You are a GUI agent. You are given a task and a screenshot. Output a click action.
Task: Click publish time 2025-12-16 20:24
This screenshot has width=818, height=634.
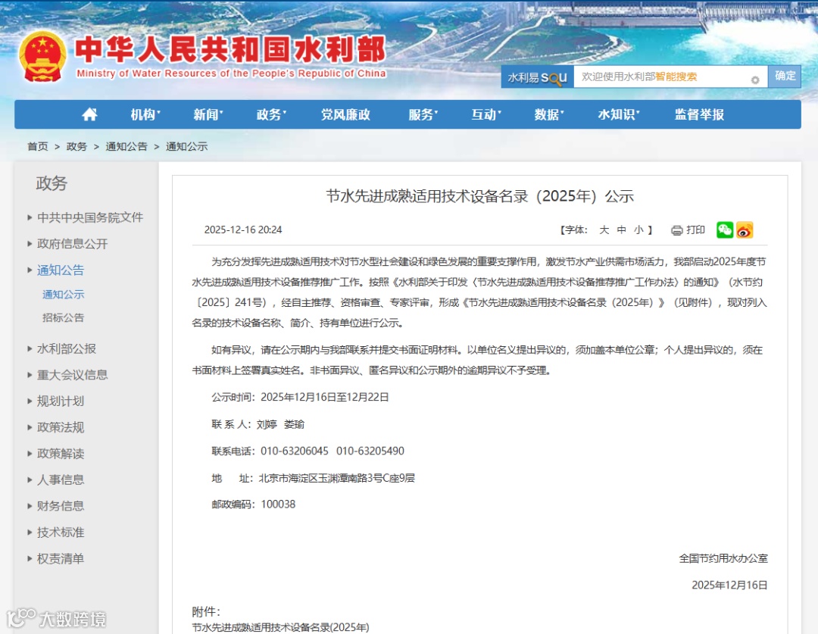click(x=243, y=230)
